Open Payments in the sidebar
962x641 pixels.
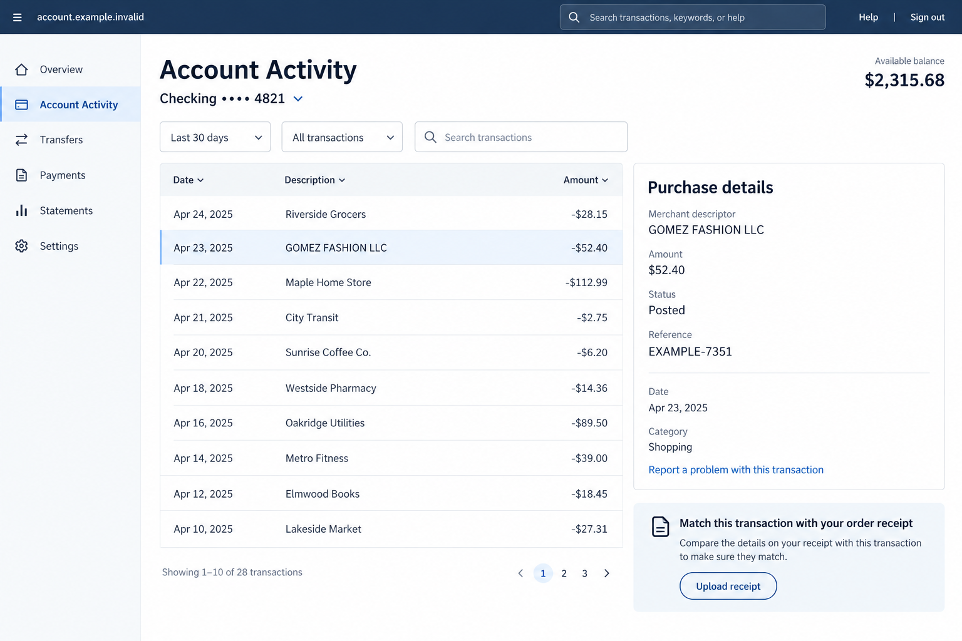coord(70,175)
